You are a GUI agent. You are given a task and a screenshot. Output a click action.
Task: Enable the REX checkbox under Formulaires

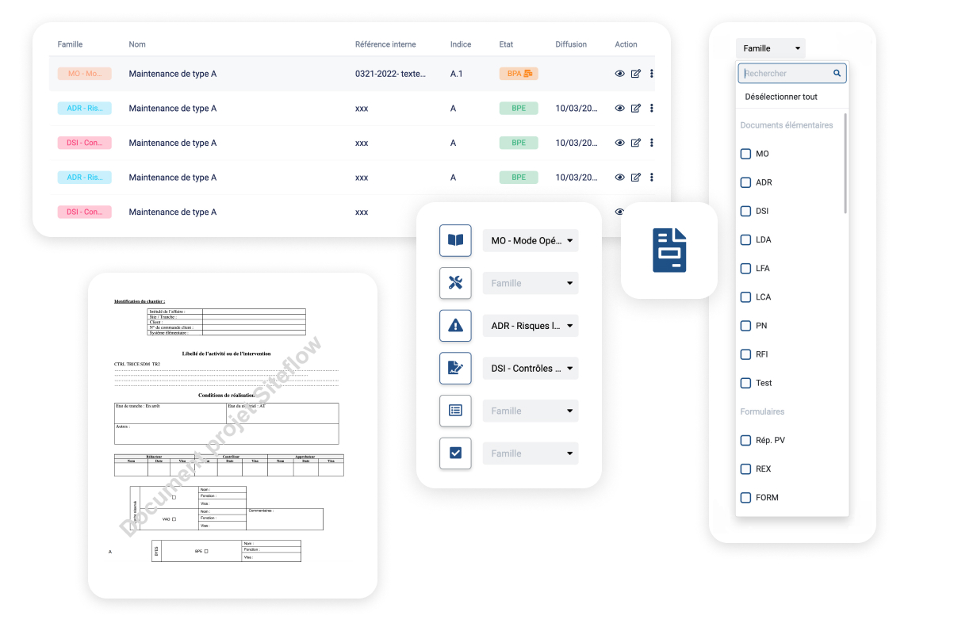pos(745,469)
